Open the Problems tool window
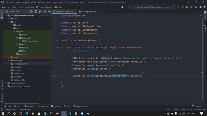The width and height of the screenshot is (207, 116). (x=29, y=106)
